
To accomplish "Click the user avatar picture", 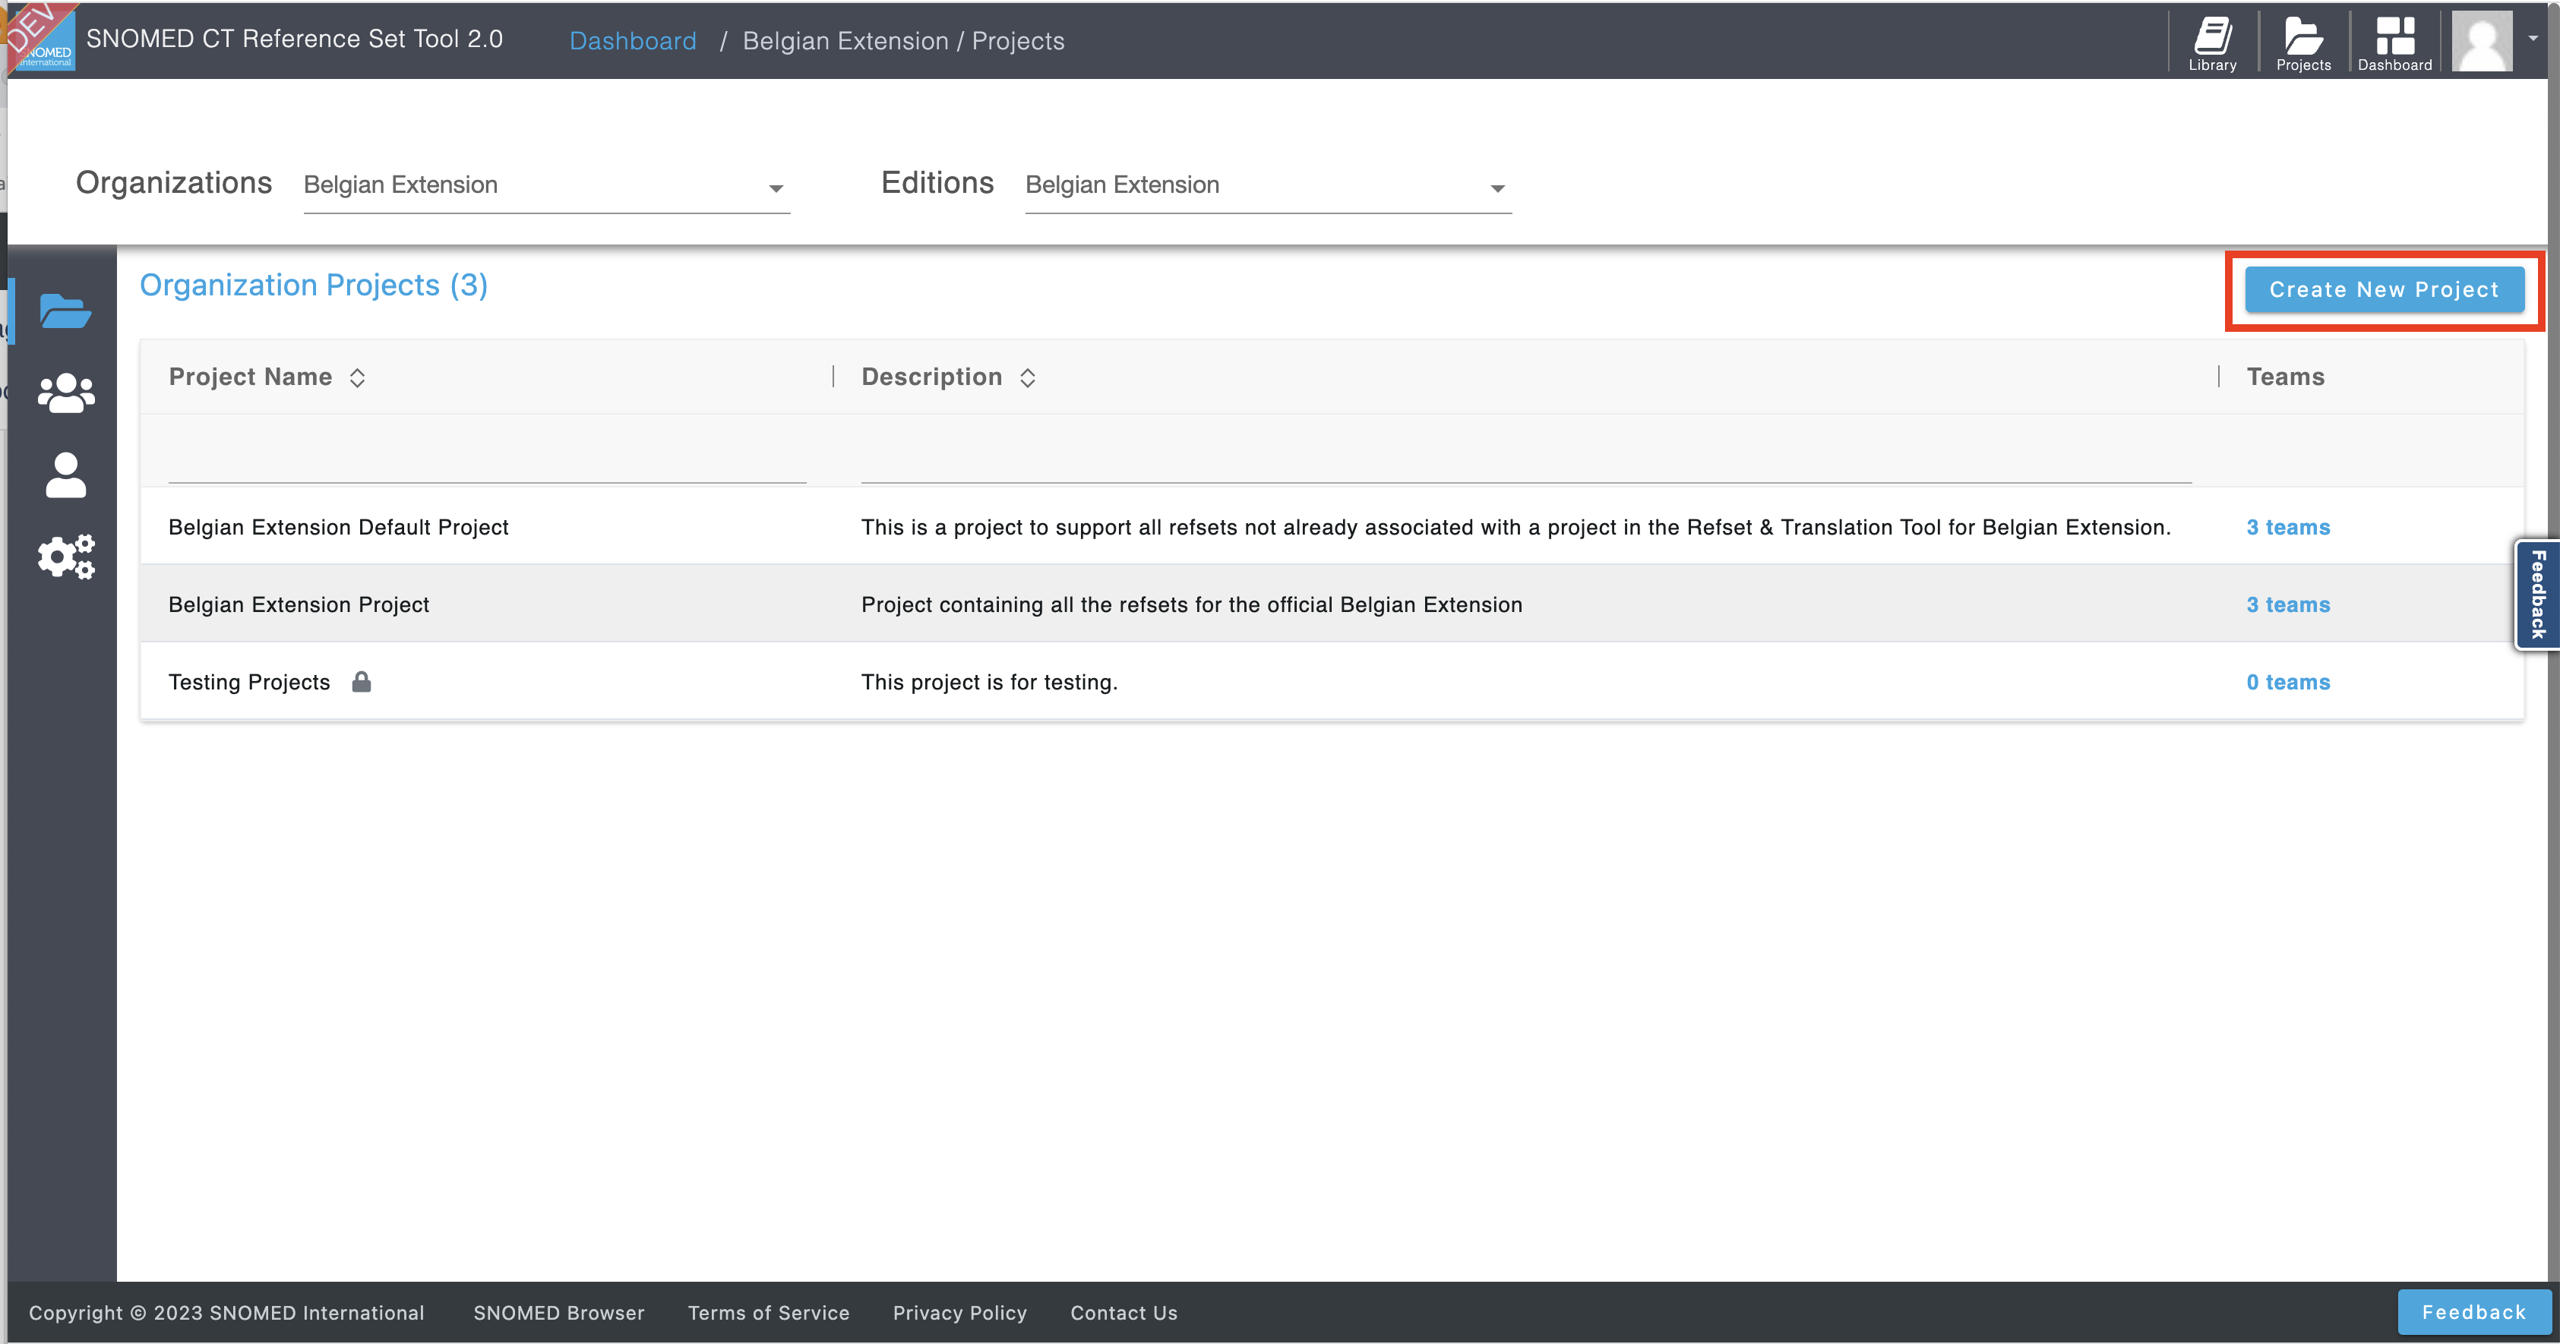I will pos(2482,41).
